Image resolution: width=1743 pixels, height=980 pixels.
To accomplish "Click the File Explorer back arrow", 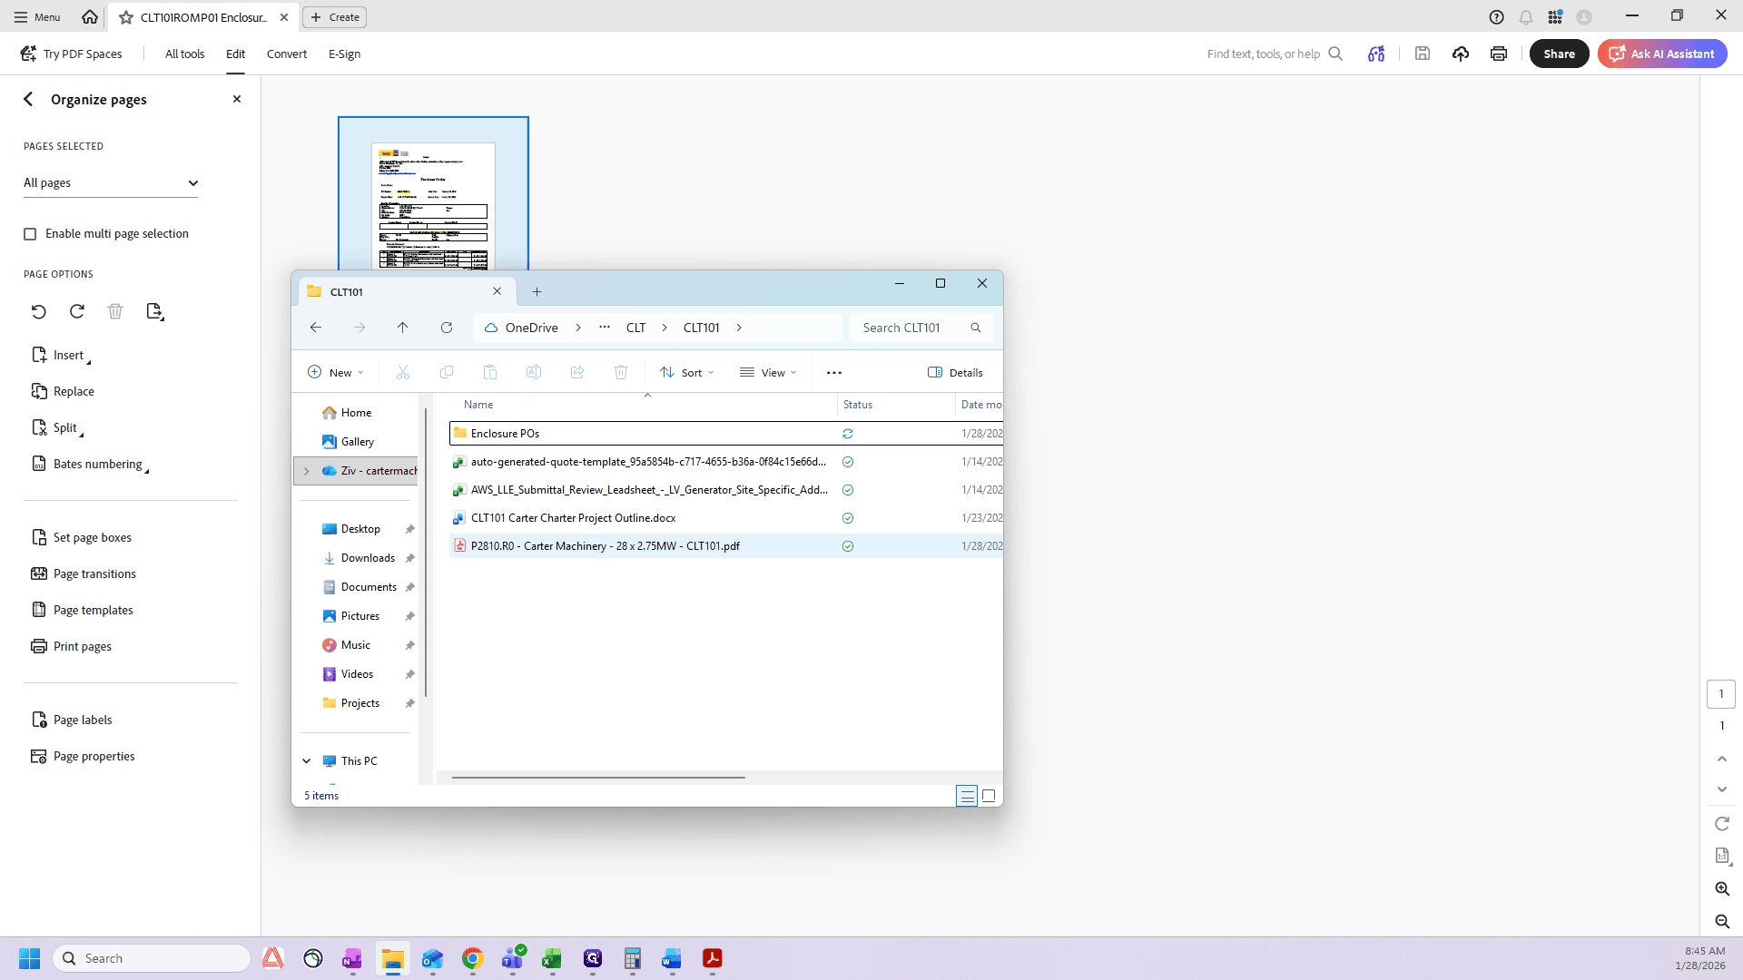I will click(316, 328).
